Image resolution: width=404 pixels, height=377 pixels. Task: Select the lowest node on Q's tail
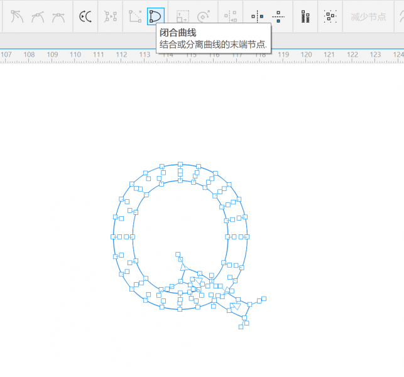pyautogui.click(x=242, y=327)
